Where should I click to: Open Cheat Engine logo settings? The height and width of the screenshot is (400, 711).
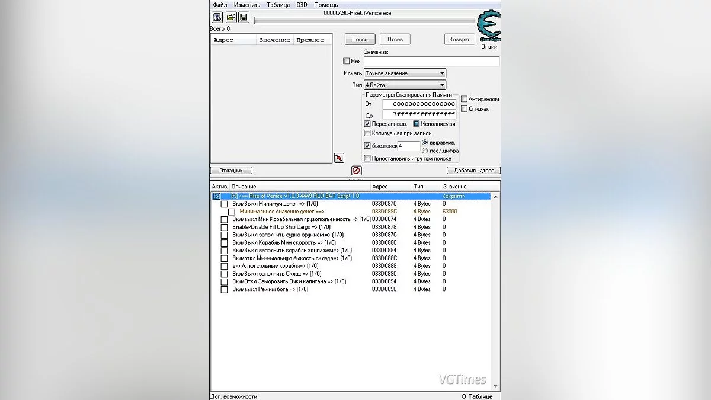click(489, 26)
